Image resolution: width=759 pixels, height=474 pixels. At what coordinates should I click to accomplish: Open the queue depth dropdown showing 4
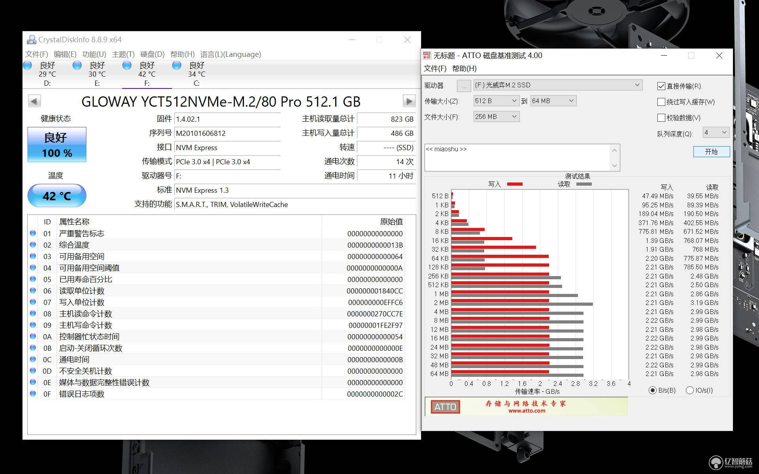point(716,132)
